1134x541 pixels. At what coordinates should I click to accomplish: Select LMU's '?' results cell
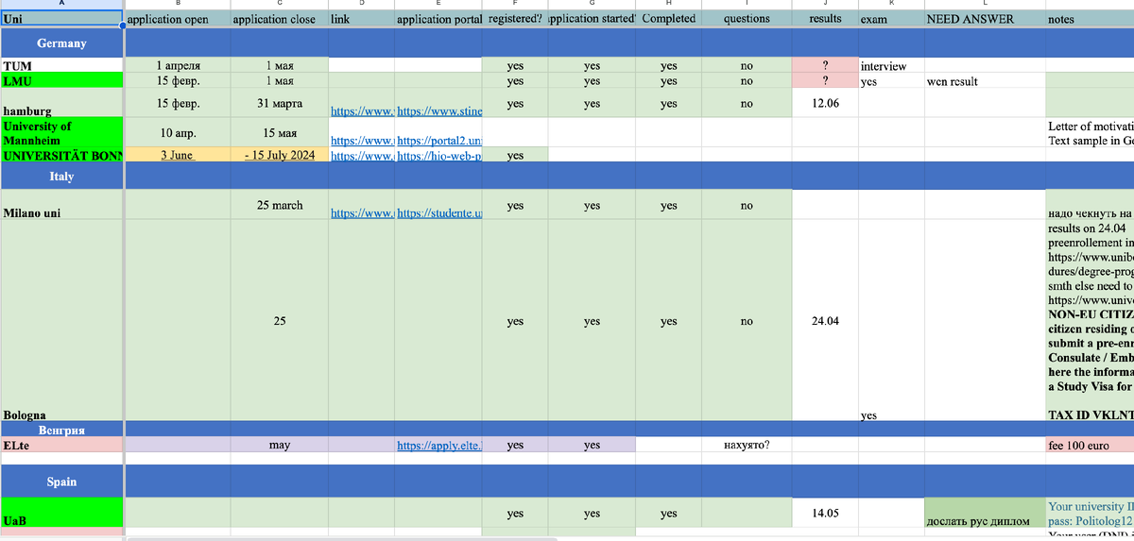[x=825, y=81]
